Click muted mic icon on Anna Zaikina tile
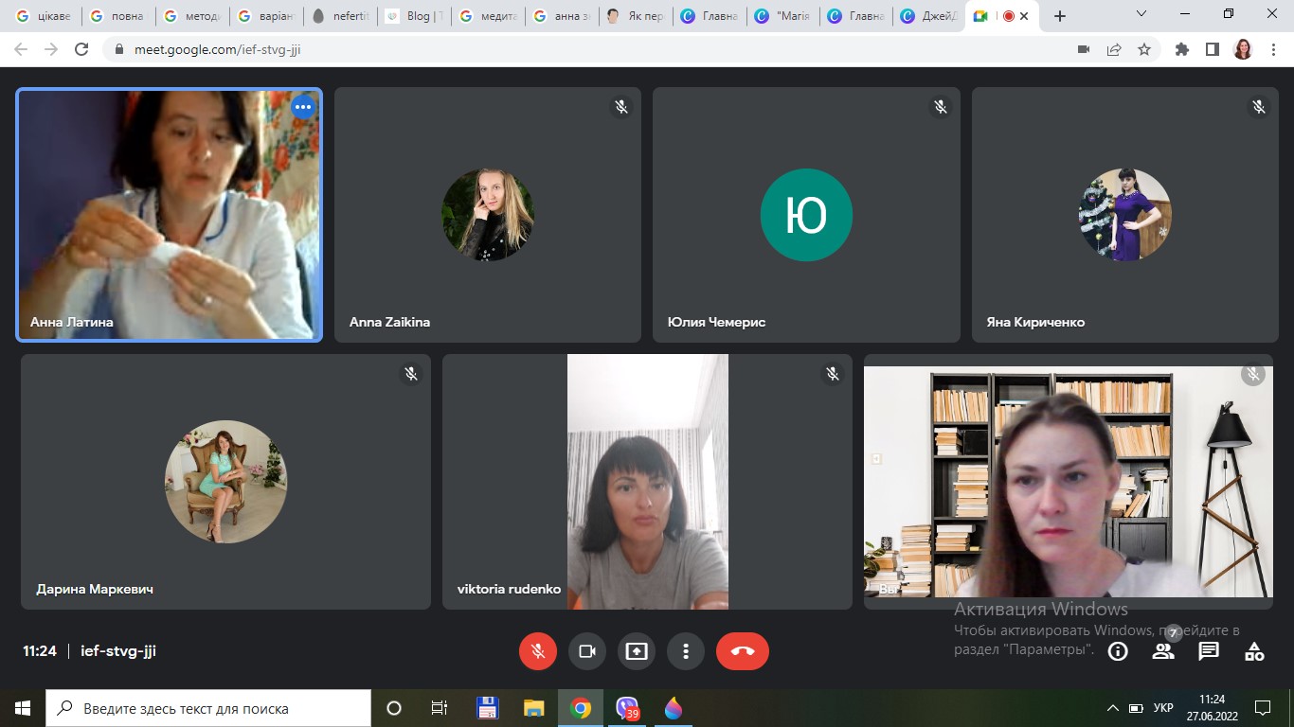 (621, 107)
